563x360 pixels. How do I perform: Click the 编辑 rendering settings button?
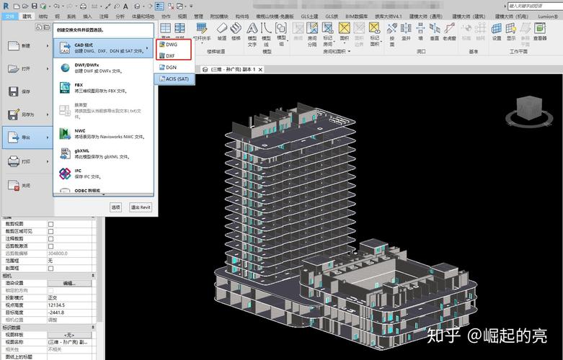click(69, 283)
